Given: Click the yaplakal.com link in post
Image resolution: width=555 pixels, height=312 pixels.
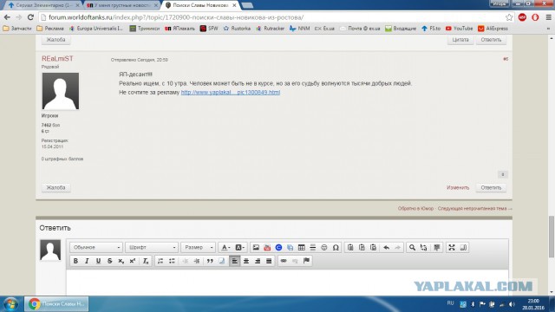Looking at the screenshot, I should [231, 93].
